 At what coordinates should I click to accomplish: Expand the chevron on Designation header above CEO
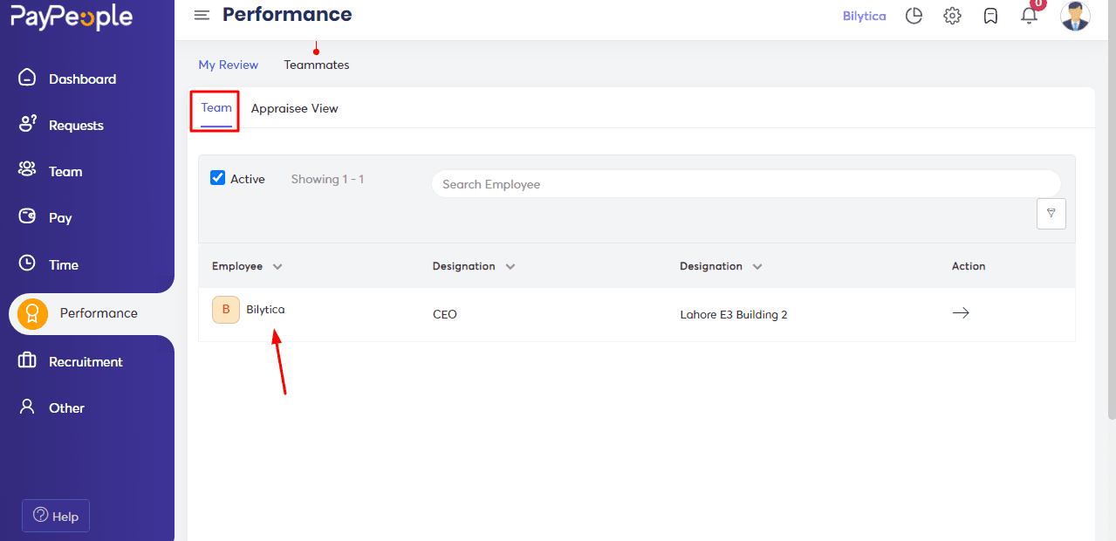pyautogui.click(x=510, y=267)
